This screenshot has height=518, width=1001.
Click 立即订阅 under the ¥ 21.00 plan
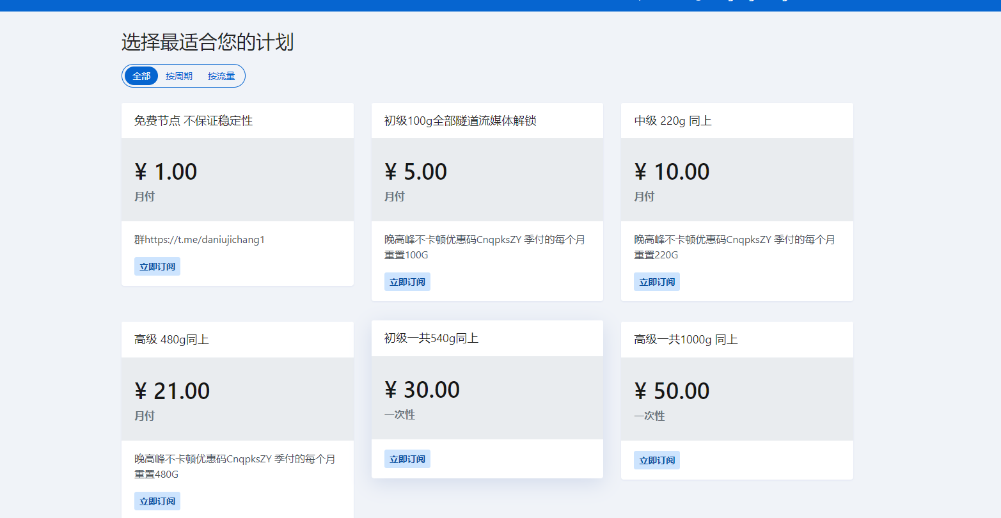coord(157,501)
